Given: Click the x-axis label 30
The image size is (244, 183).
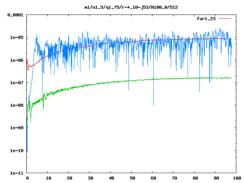Looking at the screenshot, I should coord(90,178).
